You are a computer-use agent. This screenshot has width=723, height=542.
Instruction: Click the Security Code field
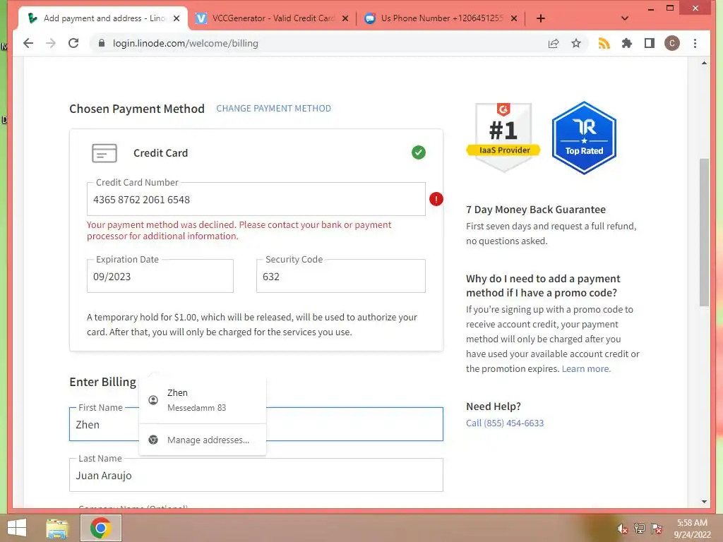point(341,276)
